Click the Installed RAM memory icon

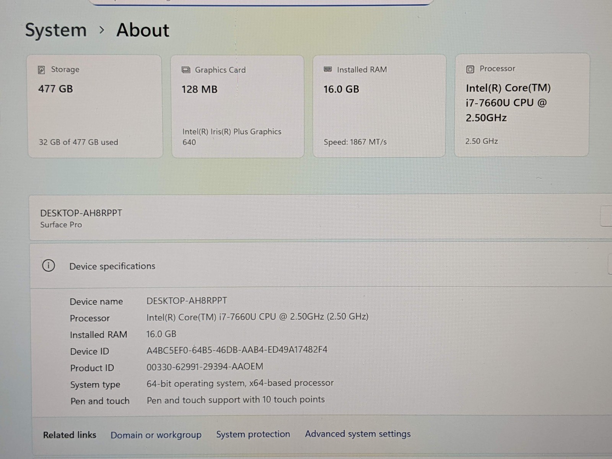[328, 70]
